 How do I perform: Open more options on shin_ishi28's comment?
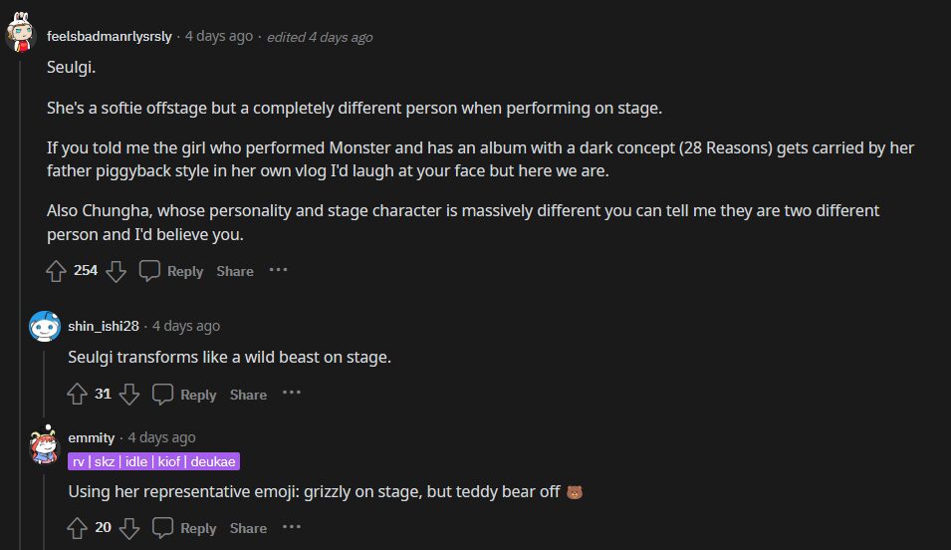point(292,393)
